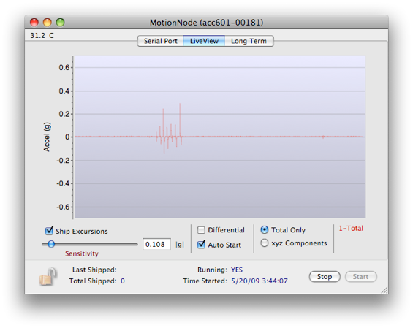Uncheck the Auto Start checkbox
This screenshot has width=413, height=328.
click(201, 245)
